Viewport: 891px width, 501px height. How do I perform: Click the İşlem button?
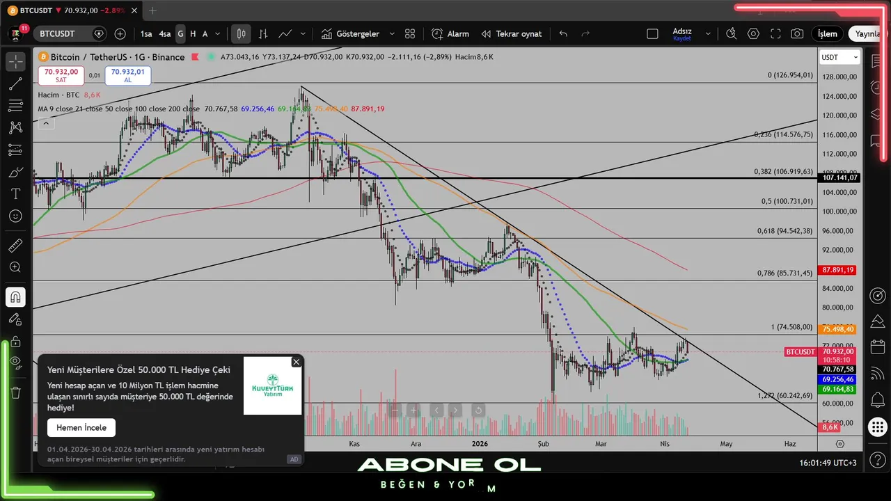click(827, 33)
